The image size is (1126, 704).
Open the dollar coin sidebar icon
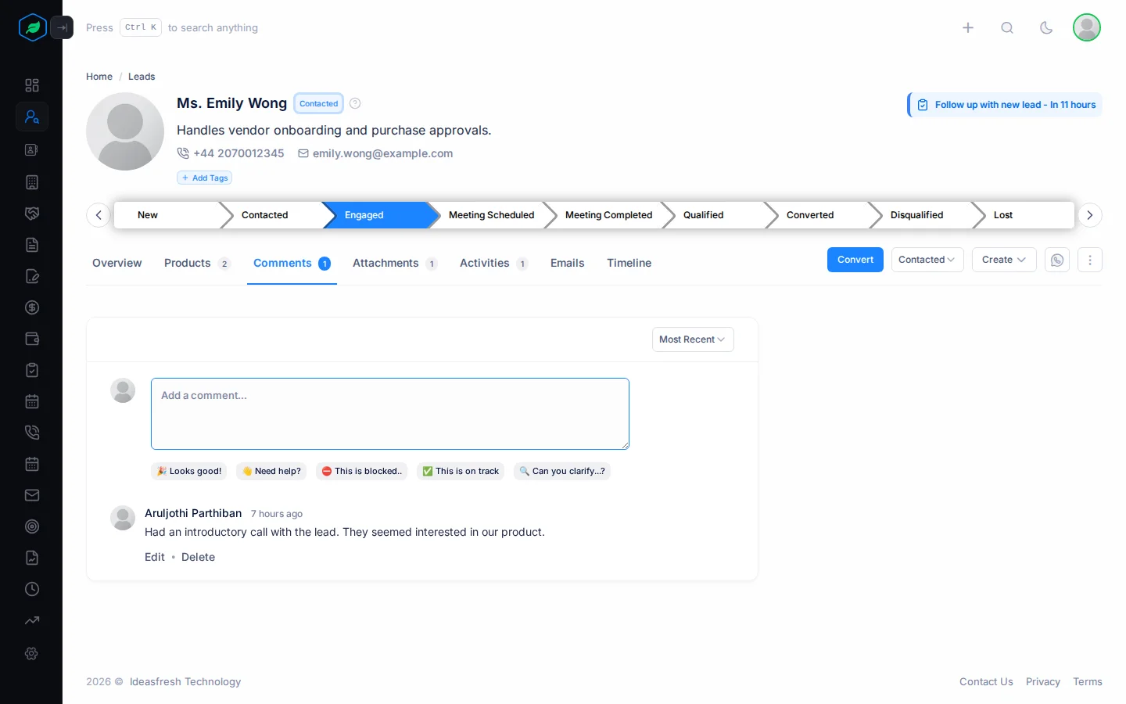tap(32, 307)
